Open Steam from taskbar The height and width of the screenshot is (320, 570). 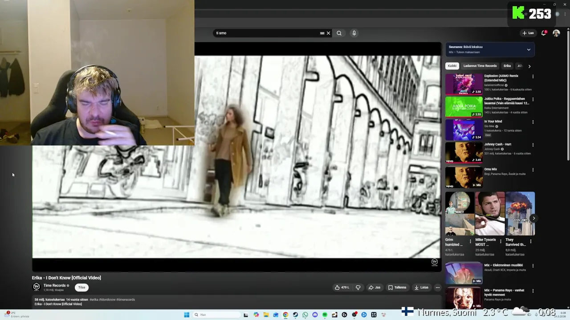(x=295, y=315)
